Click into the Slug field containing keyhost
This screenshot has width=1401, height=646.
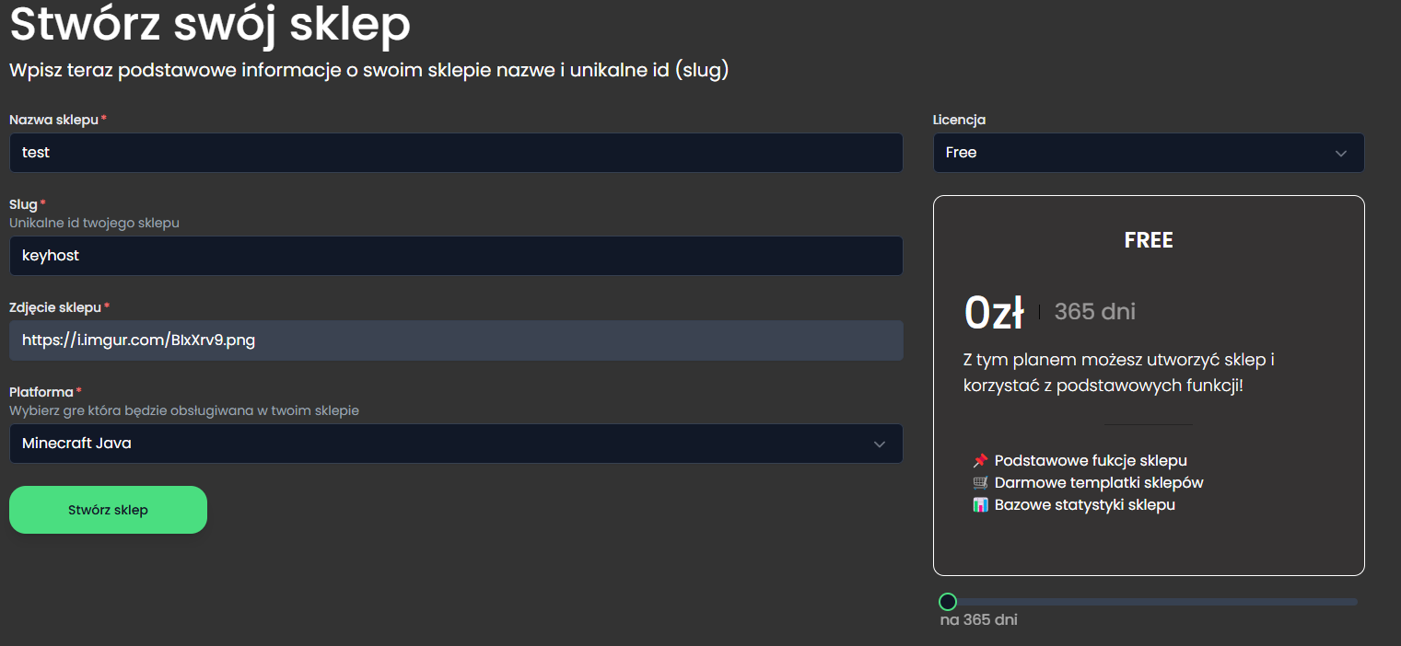pyautogui.click(x=456, y=256)
